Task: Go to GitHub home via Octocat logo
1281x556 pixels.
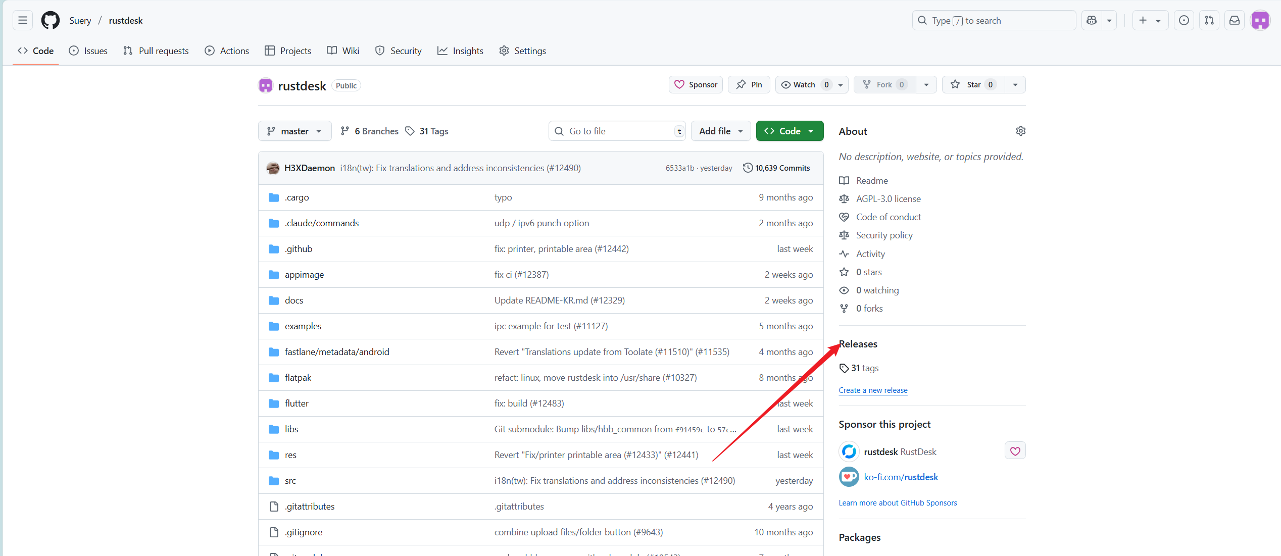Action: pyautogui.click(x=51, y=20)
